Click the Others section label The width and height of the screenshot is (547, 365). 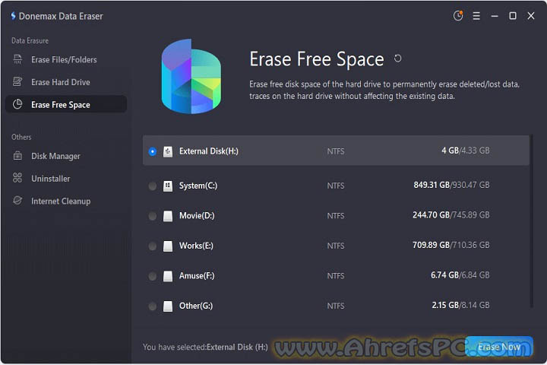pos(21,137)
